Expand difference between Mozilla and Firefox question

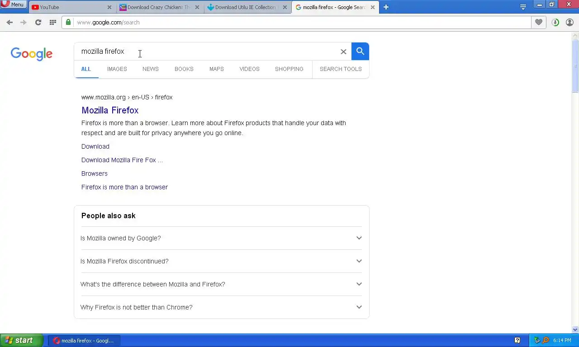[x=222, y=284]
